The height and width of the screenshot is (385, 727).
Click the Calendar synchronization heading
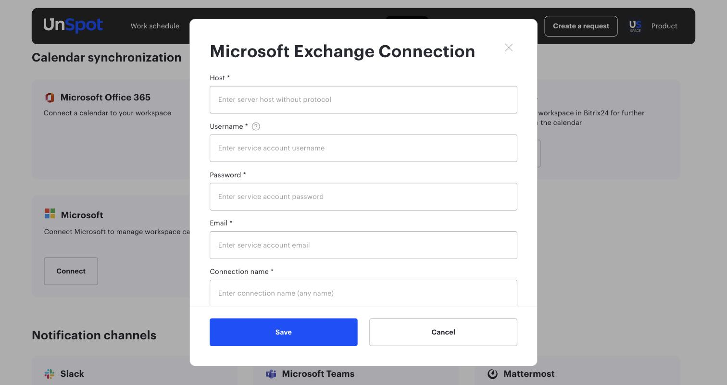[107, 57]
